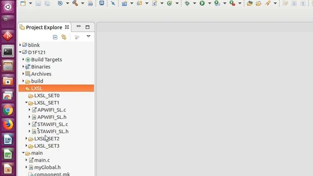
Task: Expand the build folder
Action: click(x=23, y=81)
